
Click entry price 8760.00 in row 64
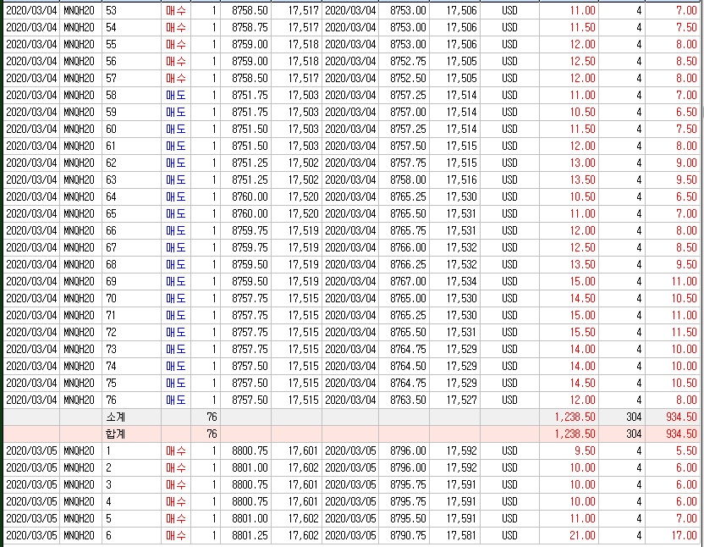click(x=250, y=196)
